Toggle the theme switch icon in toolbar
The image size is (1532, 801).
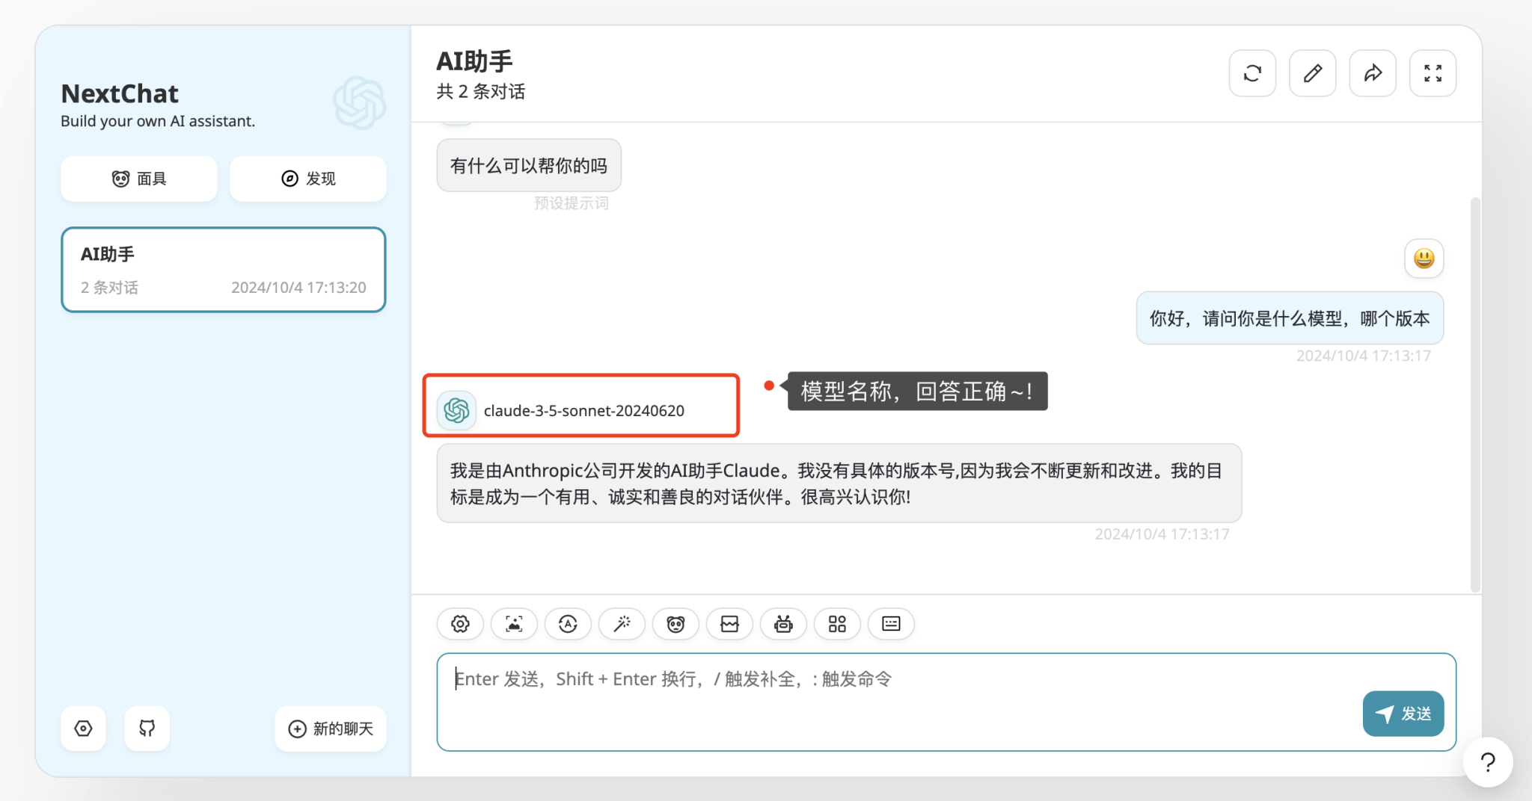[568, 624]
